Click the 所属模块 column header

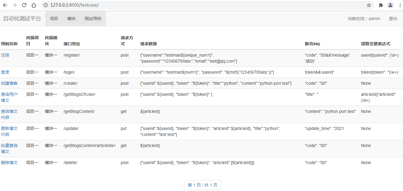[51, 41]
